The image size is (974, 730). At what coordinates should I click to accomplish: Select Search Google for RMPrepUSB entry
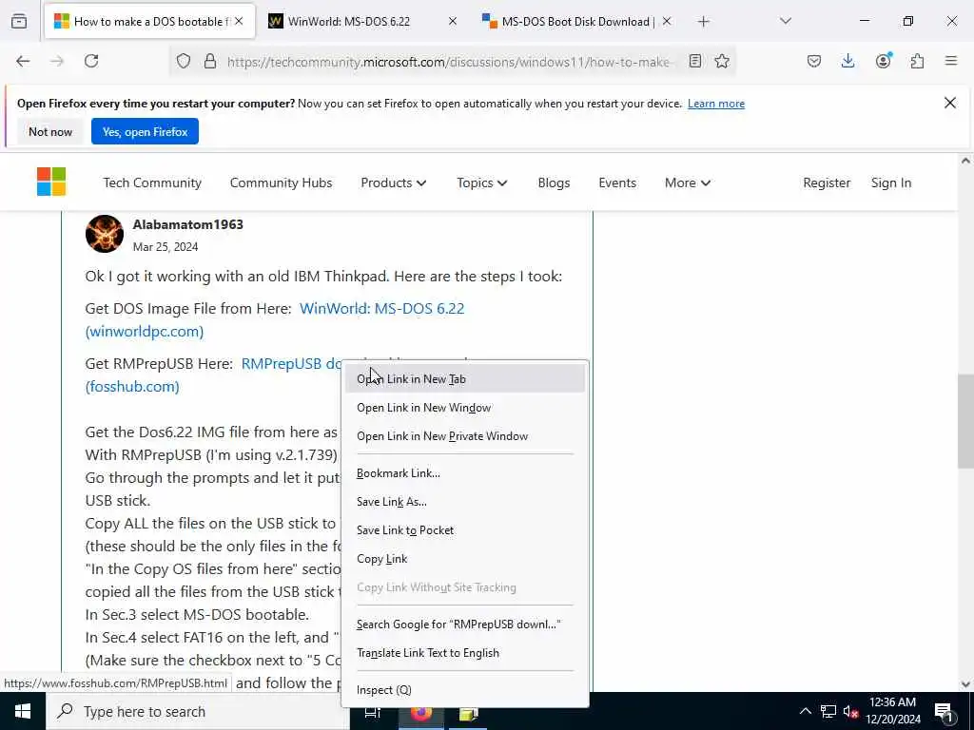tap(464, 624)
